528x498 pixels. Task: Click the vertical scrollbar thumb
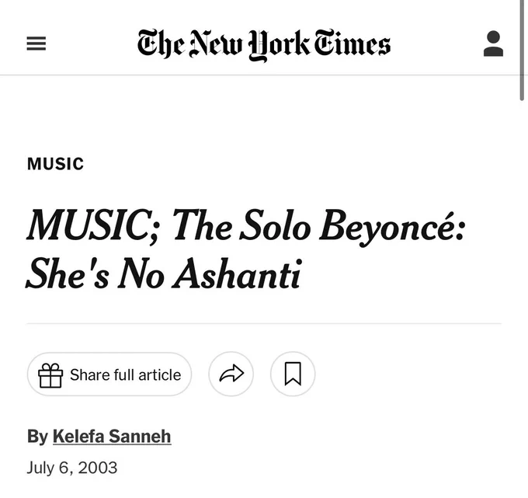tap(522, 50)
